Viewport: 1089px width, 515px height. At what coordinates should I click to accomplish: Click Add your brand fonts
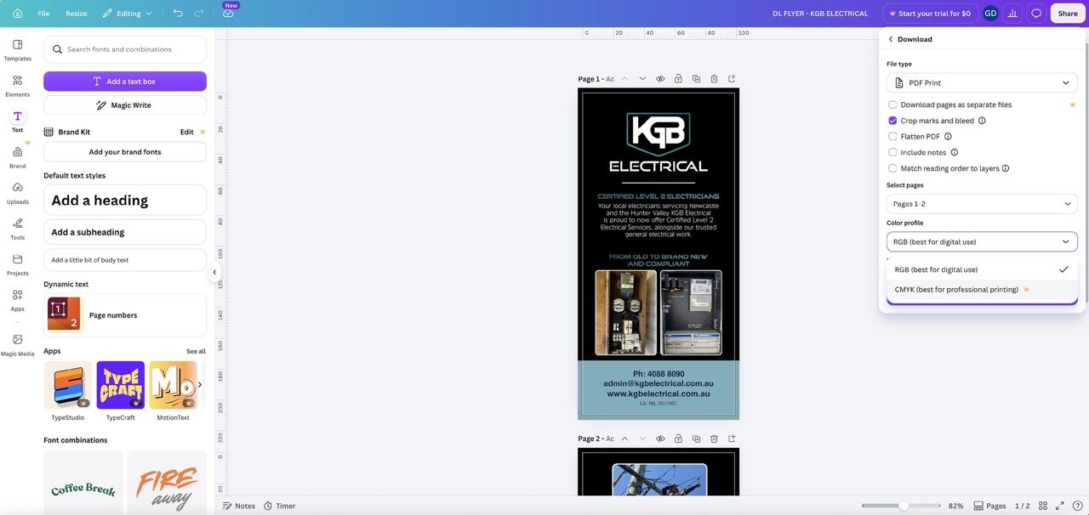pyautogui.click(x=125, y=152)
